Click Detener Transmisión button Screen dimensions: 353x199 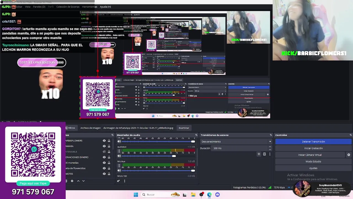tap(313, 142)
